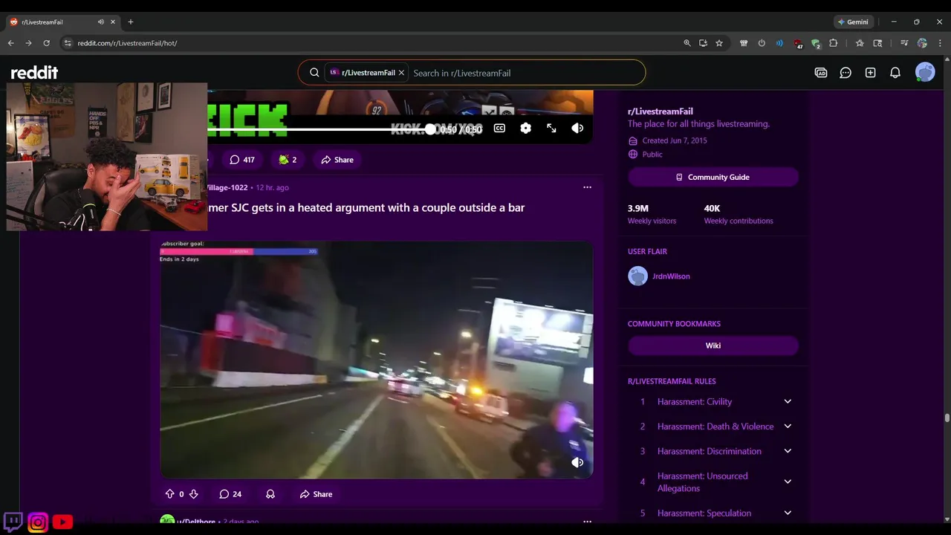This screenshot has height=535, width=951.
Task: Open the Community Guide
Action: pos(713,177)
